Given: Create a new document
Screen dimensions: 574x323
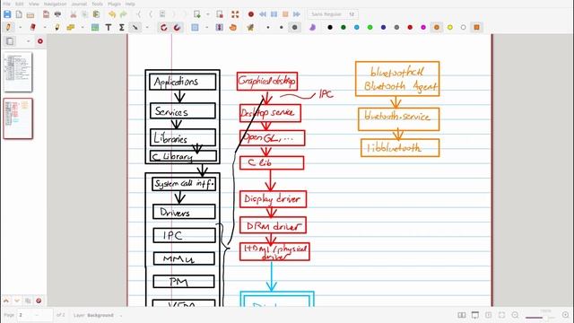Looking at the screenshot, I should click(19, 14).
